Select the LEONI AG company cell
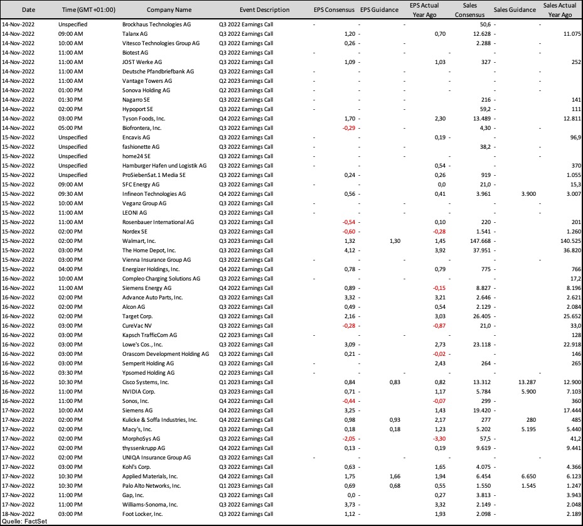This screenshot has width=583, height=526. click(x=134, y=213)
